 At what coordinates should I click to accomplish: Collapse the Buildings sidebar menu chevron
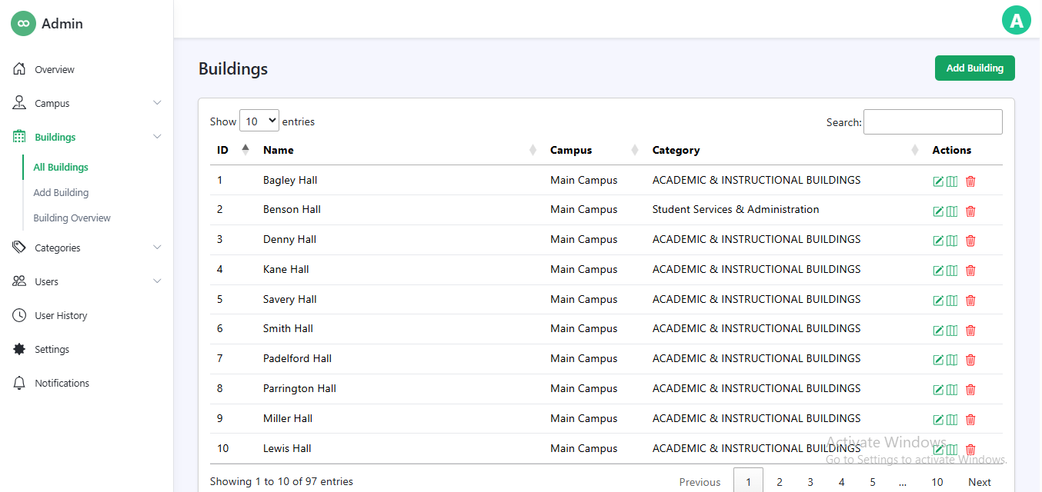pyautogui.click(x=157, y=137)
